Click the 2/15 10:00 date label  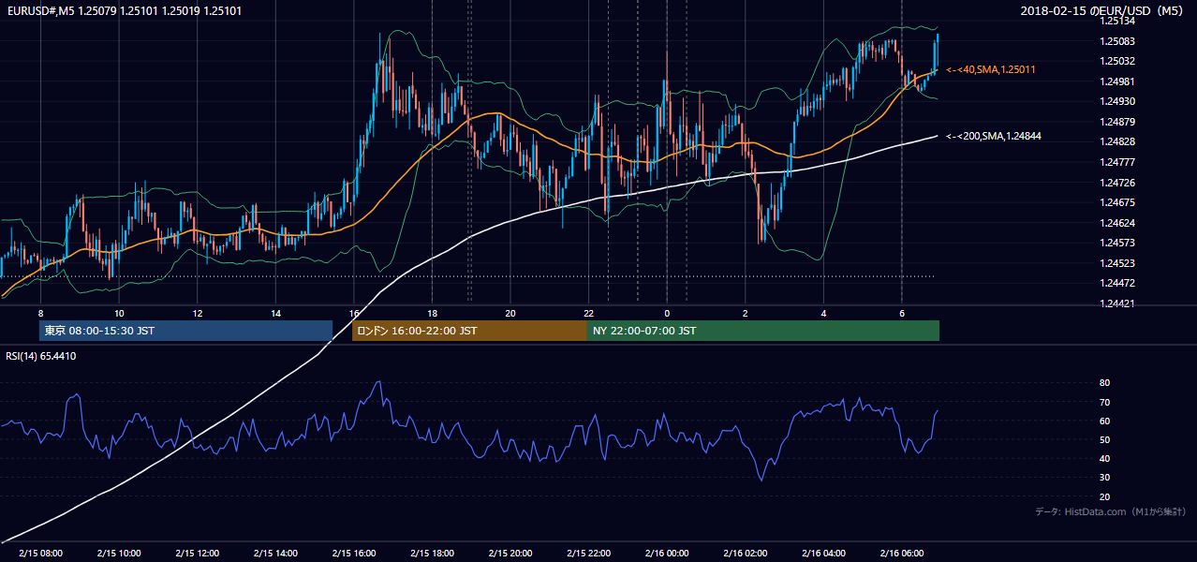[119, 554]
